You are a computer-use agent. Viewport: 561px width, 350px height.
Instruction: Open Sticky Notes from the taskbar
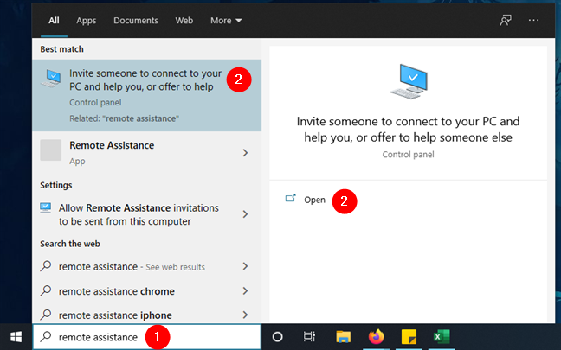tap(409, 337)
